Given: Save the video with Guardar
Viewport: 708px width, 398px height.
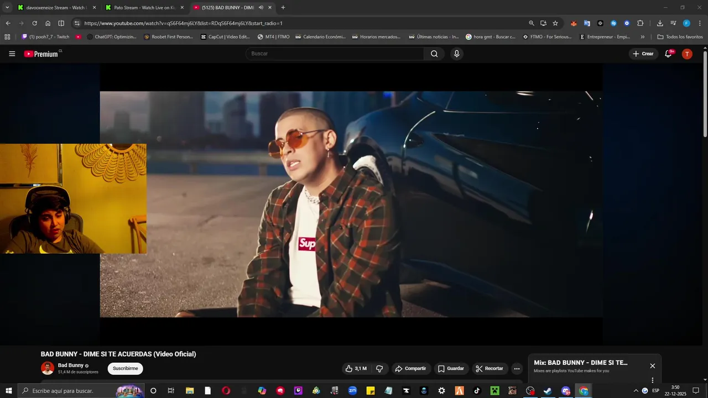Looking at the screenshot, I should pos(451,369).
